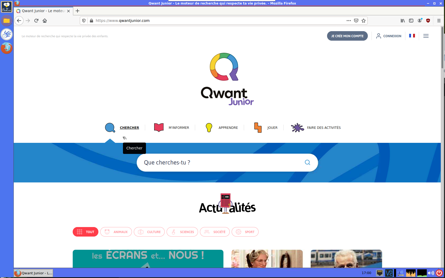Go to the JOUER section
The width and height of the screenshot is (445, 278).
coord(272,128)
